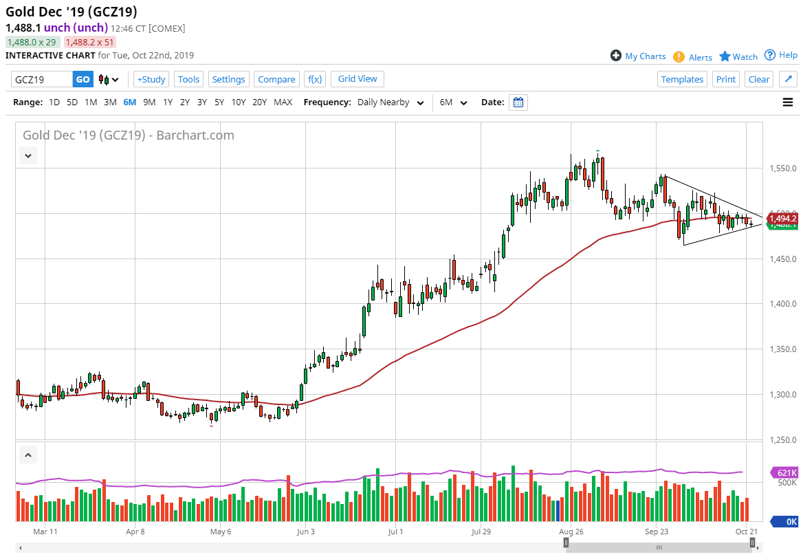Open the +Study menu
The width and height of the screenshot is (803, 557).
[151, 79]
